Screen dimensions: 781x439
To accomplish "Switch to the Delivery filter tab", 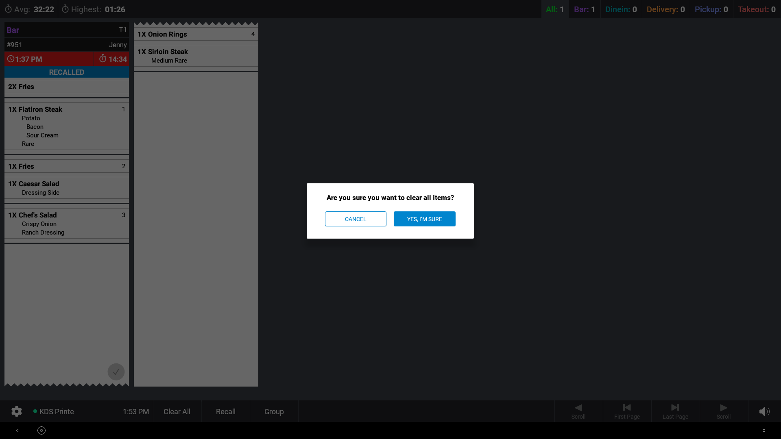I will (665, 9).
